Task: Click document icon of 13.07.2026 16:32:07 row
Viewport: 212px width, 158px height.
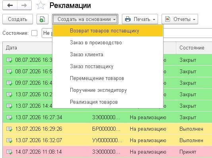Action: click(9, 141)
